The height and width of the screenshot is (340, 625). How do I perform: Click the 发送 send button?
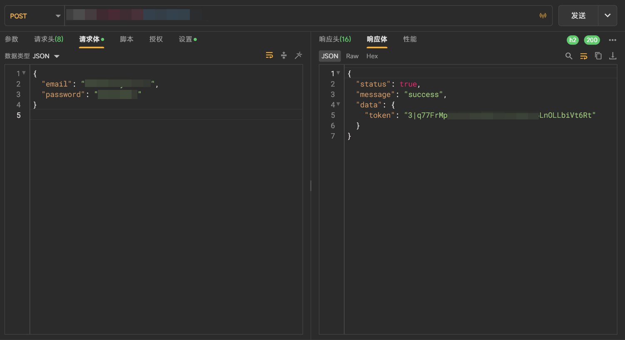click(578, 16)
